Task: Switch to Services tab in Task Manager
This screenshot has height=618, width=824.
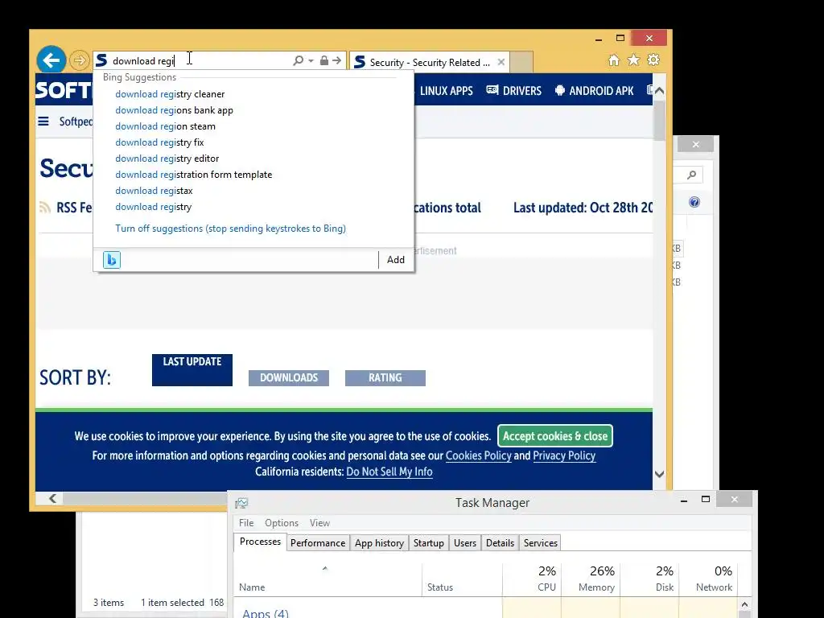Action: pos(540,543)
